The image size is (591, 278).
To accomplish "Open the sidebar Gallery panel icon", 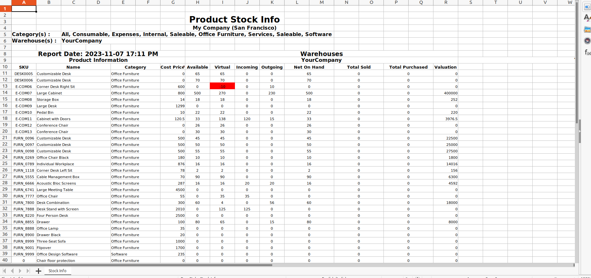I will pyautogui.click(x=587, y=30).
